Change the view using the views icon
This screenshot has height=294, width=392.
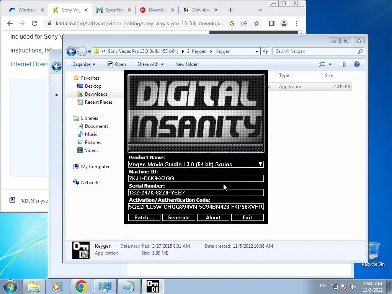point(322,64)
